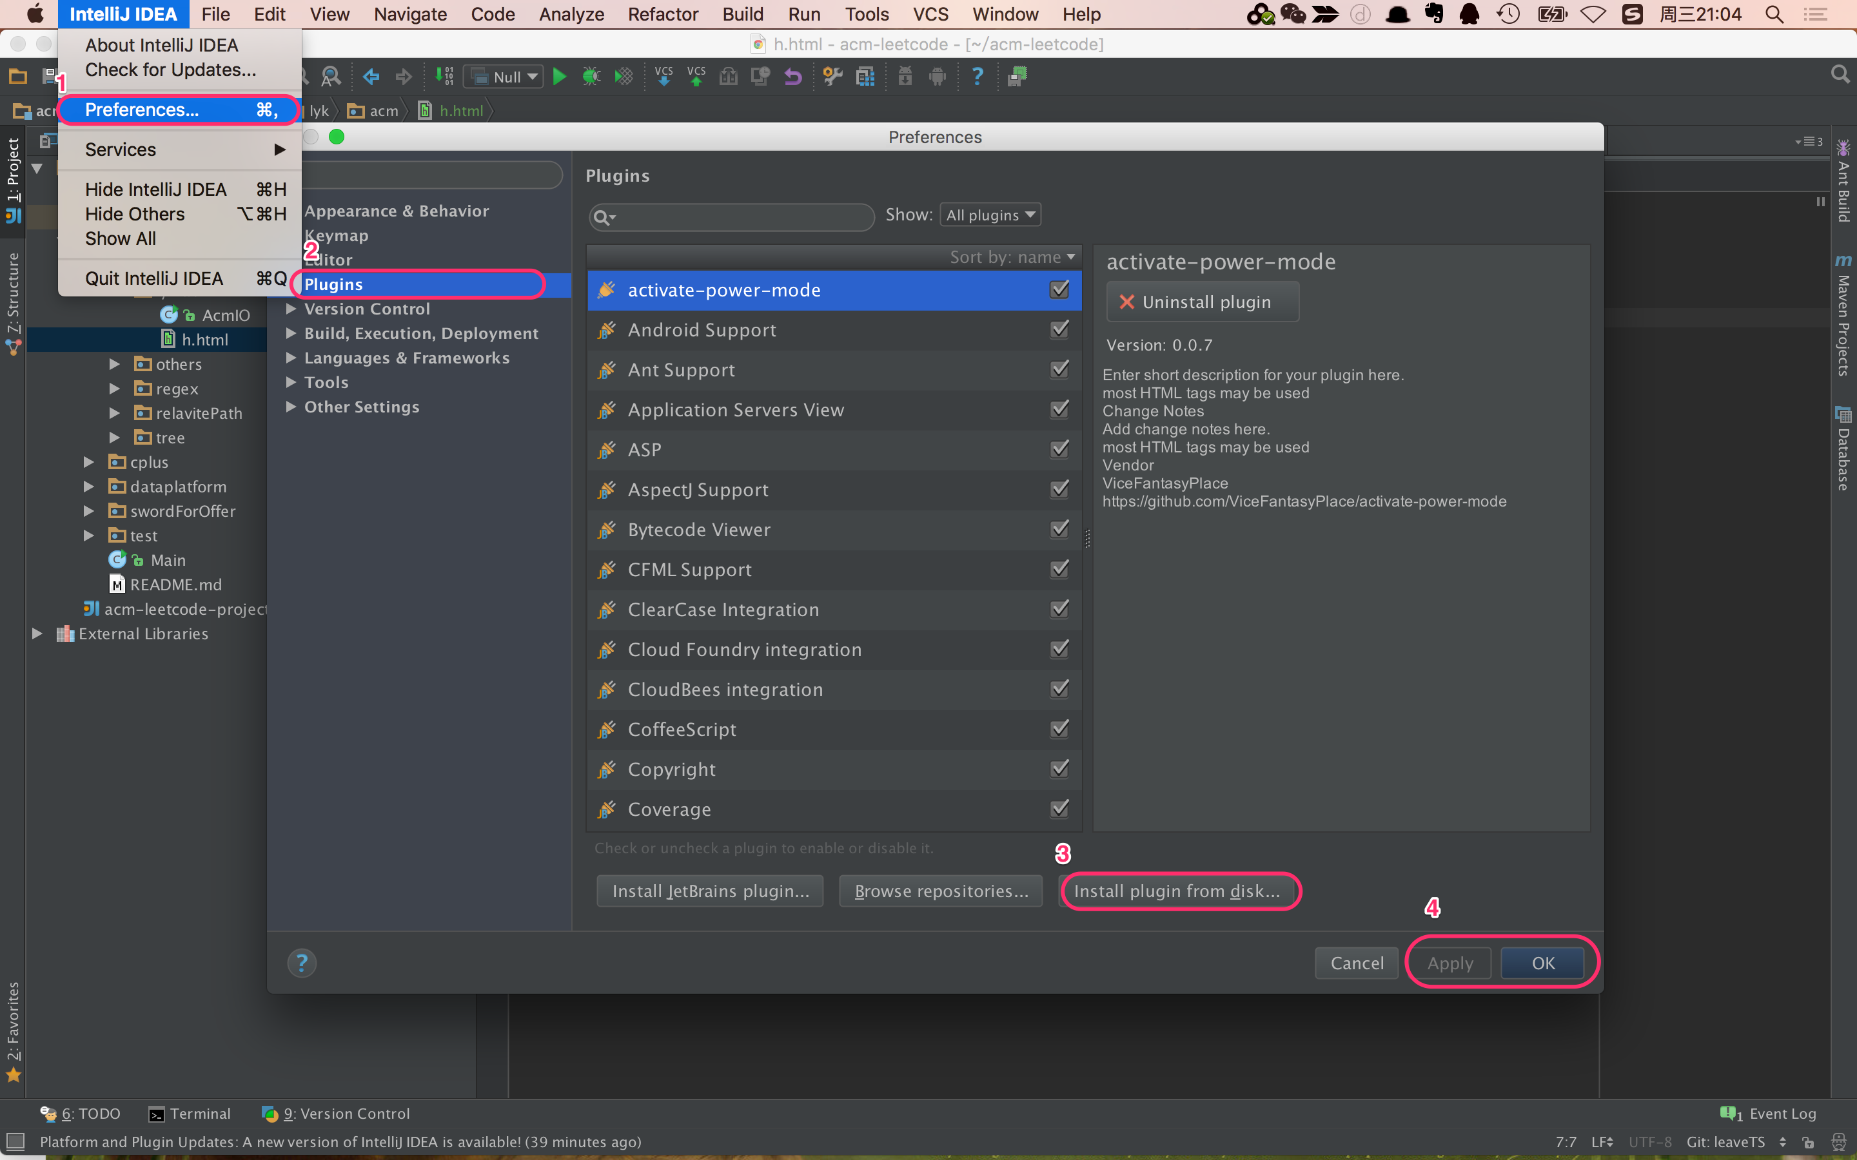Viewport: 1857px width, 1160px height.
Task: Select Ant Support in plugin list
Action: tap(682, 370)
